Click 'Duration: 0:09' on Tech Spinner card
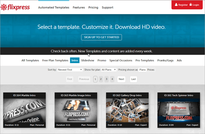Viewport: 205px width, 134px height. coord(166,125)
